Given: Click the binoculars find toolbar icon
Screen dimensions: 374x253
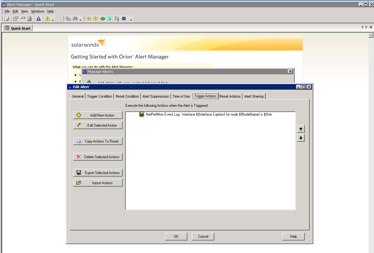Looking at the screenshot, I should 75,19.
